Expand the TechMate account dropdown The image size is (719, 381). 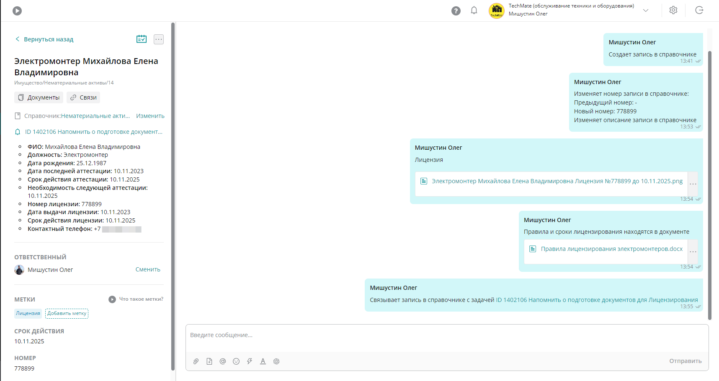(x=646, y=10)
